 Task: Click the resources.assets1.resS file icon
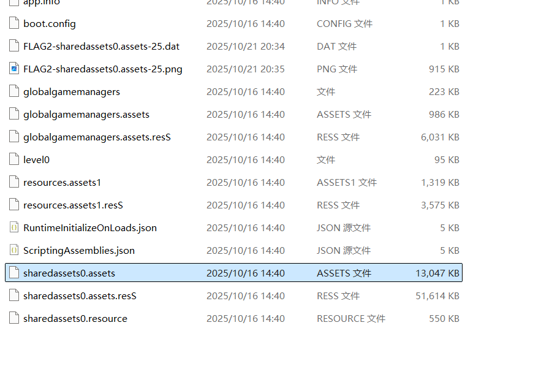tap(14, 205)
